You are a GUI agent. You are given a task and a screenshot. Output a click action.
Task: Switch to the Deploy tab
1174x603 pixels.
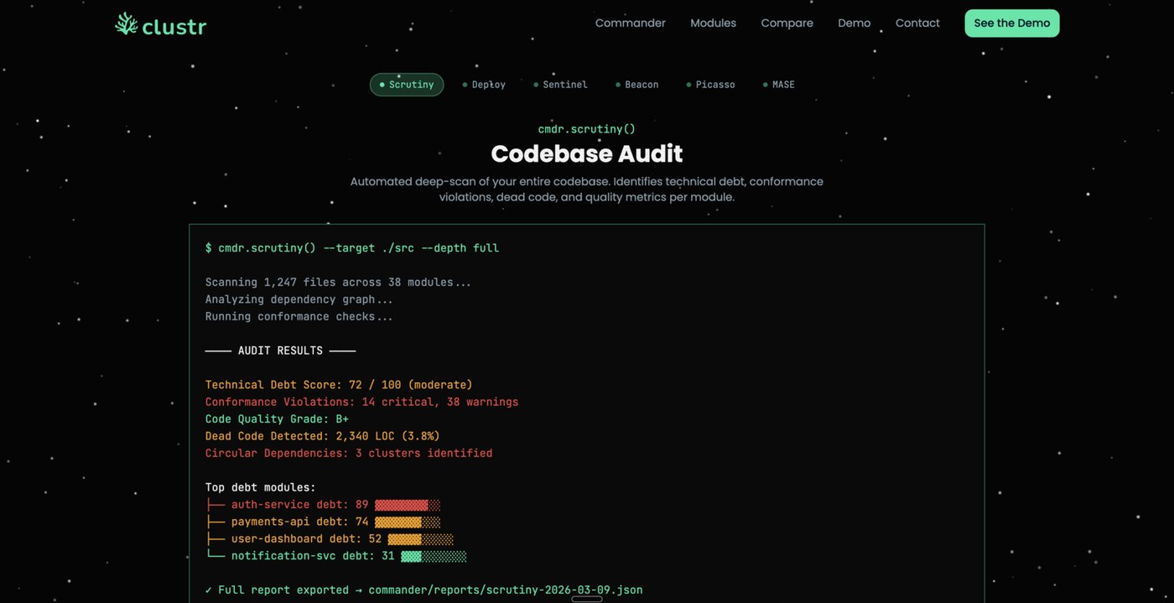(x=484, y=85)
